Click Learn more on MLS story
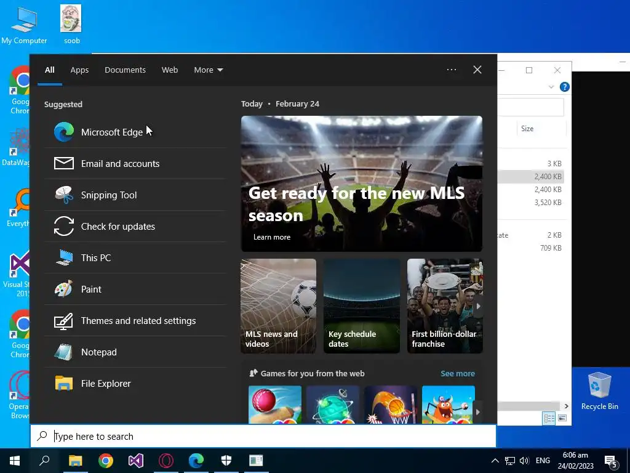Viewport: 630px width, 473px height. [x=271, y=237]
